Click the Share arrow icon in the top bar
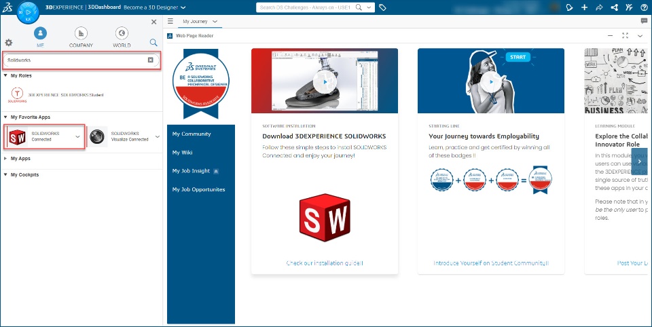652x327 pixels. (599, 7)
